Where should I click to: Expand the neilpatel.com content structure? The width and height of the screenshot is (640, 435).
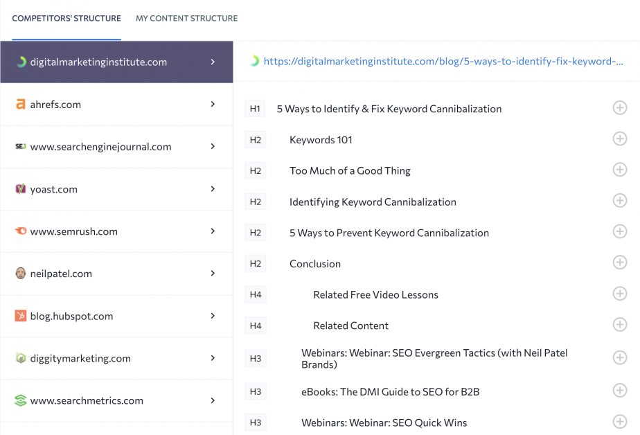(x=214, y=274)
